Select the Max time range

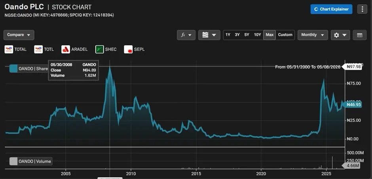tap(270, 35)
